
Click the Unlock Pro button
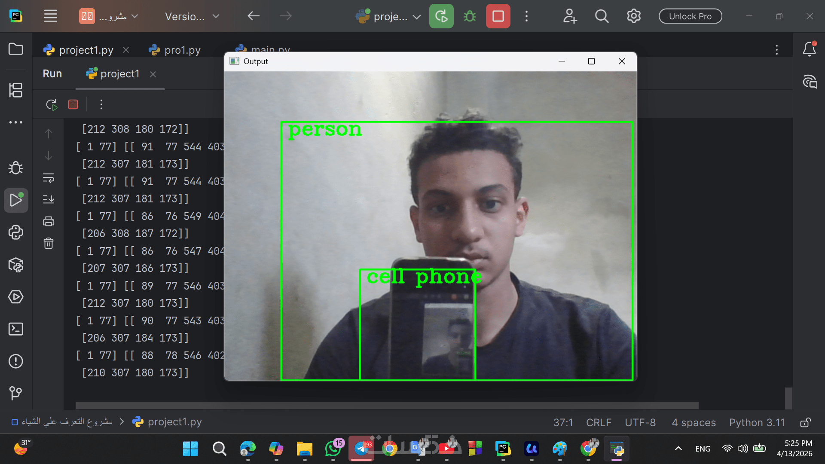point(690,16)
